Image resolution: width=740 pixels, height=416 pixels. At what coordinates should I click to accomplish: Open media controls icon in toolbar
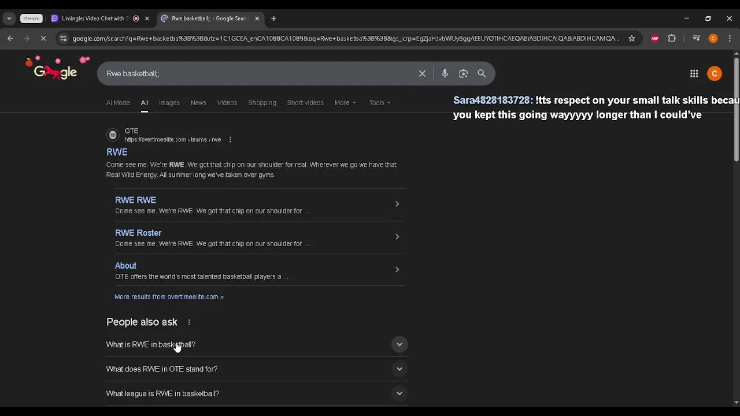[696, 39]
